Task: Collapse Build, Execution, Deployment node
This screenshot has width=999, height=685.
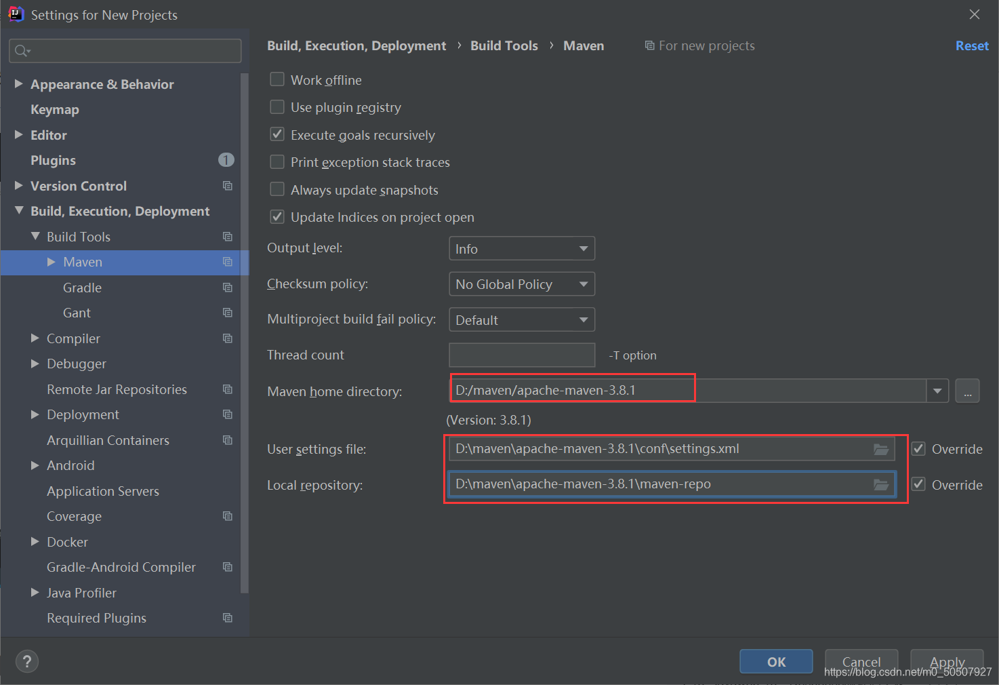Action: tap(19, 211)
